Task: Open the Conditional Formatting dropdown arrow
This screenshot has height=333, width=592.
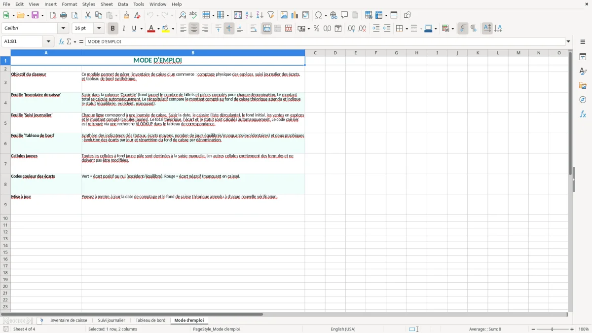Action: (452, 29)
